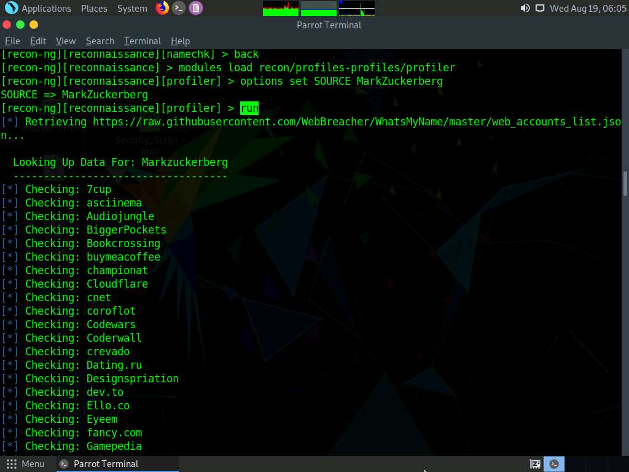Click the 'Checking: coroflot' line

pyautogui.click(x=69, y=311)
